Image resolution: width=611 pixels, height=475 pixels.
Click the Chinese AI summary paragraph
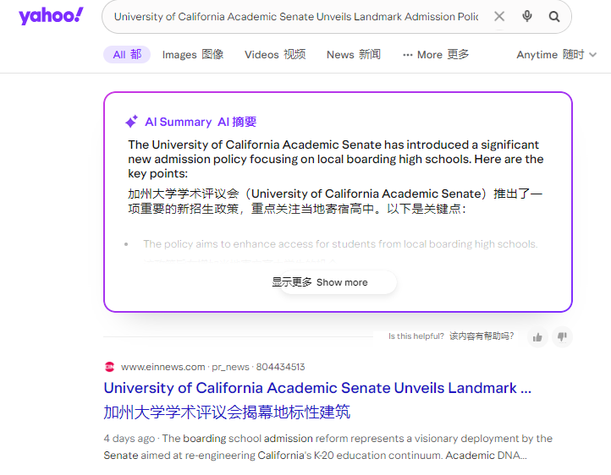point(335,201)
